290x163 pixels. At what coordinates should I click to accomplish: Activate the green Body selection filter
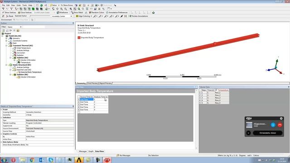33,9
